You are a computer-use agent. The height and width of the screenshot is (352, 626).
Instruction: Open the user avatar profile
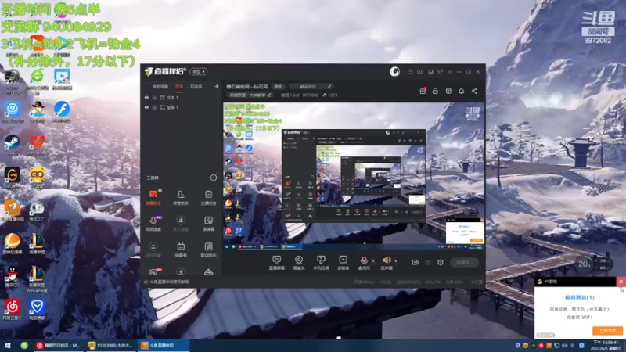click(395, 72)
